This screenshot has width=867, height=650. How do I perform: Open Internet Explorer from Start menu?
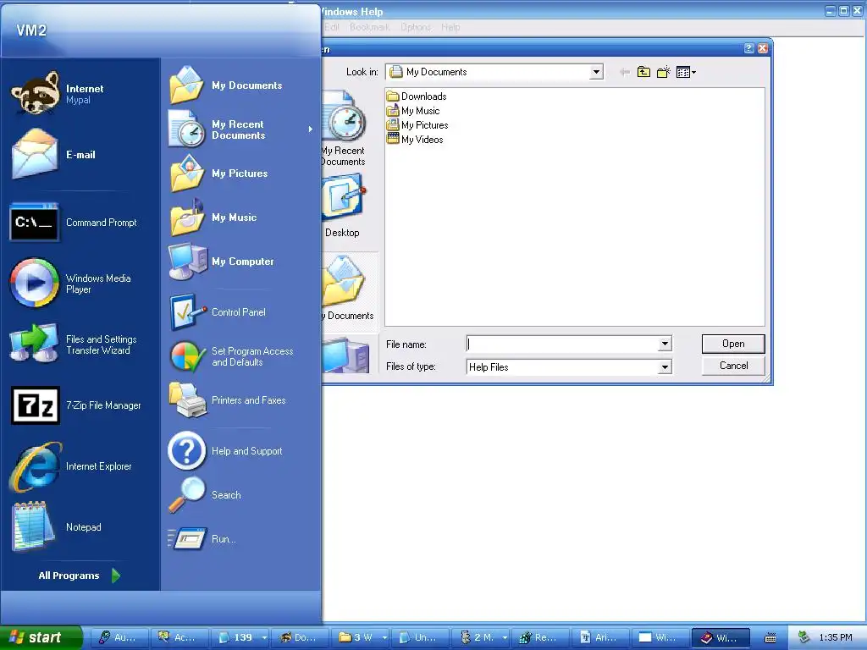click(x=80, y=466)
